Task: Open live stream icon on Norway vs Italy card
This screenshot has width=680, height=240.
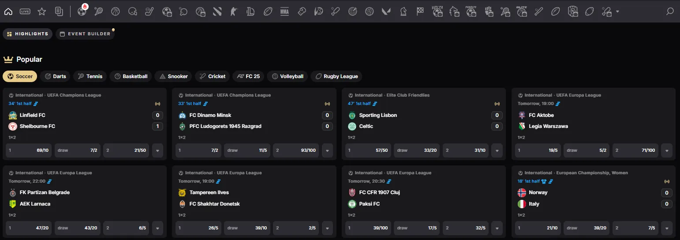Action: pos(667,181)
